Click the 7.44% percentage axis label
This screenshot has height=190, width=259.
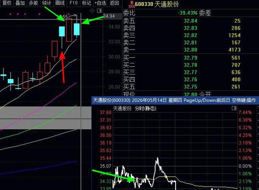tap(245, 112)
